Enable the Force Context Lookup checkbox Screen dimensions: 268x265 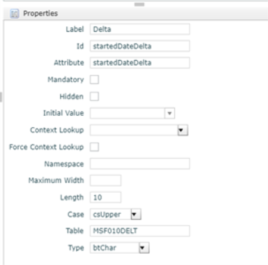click(94, 147)
